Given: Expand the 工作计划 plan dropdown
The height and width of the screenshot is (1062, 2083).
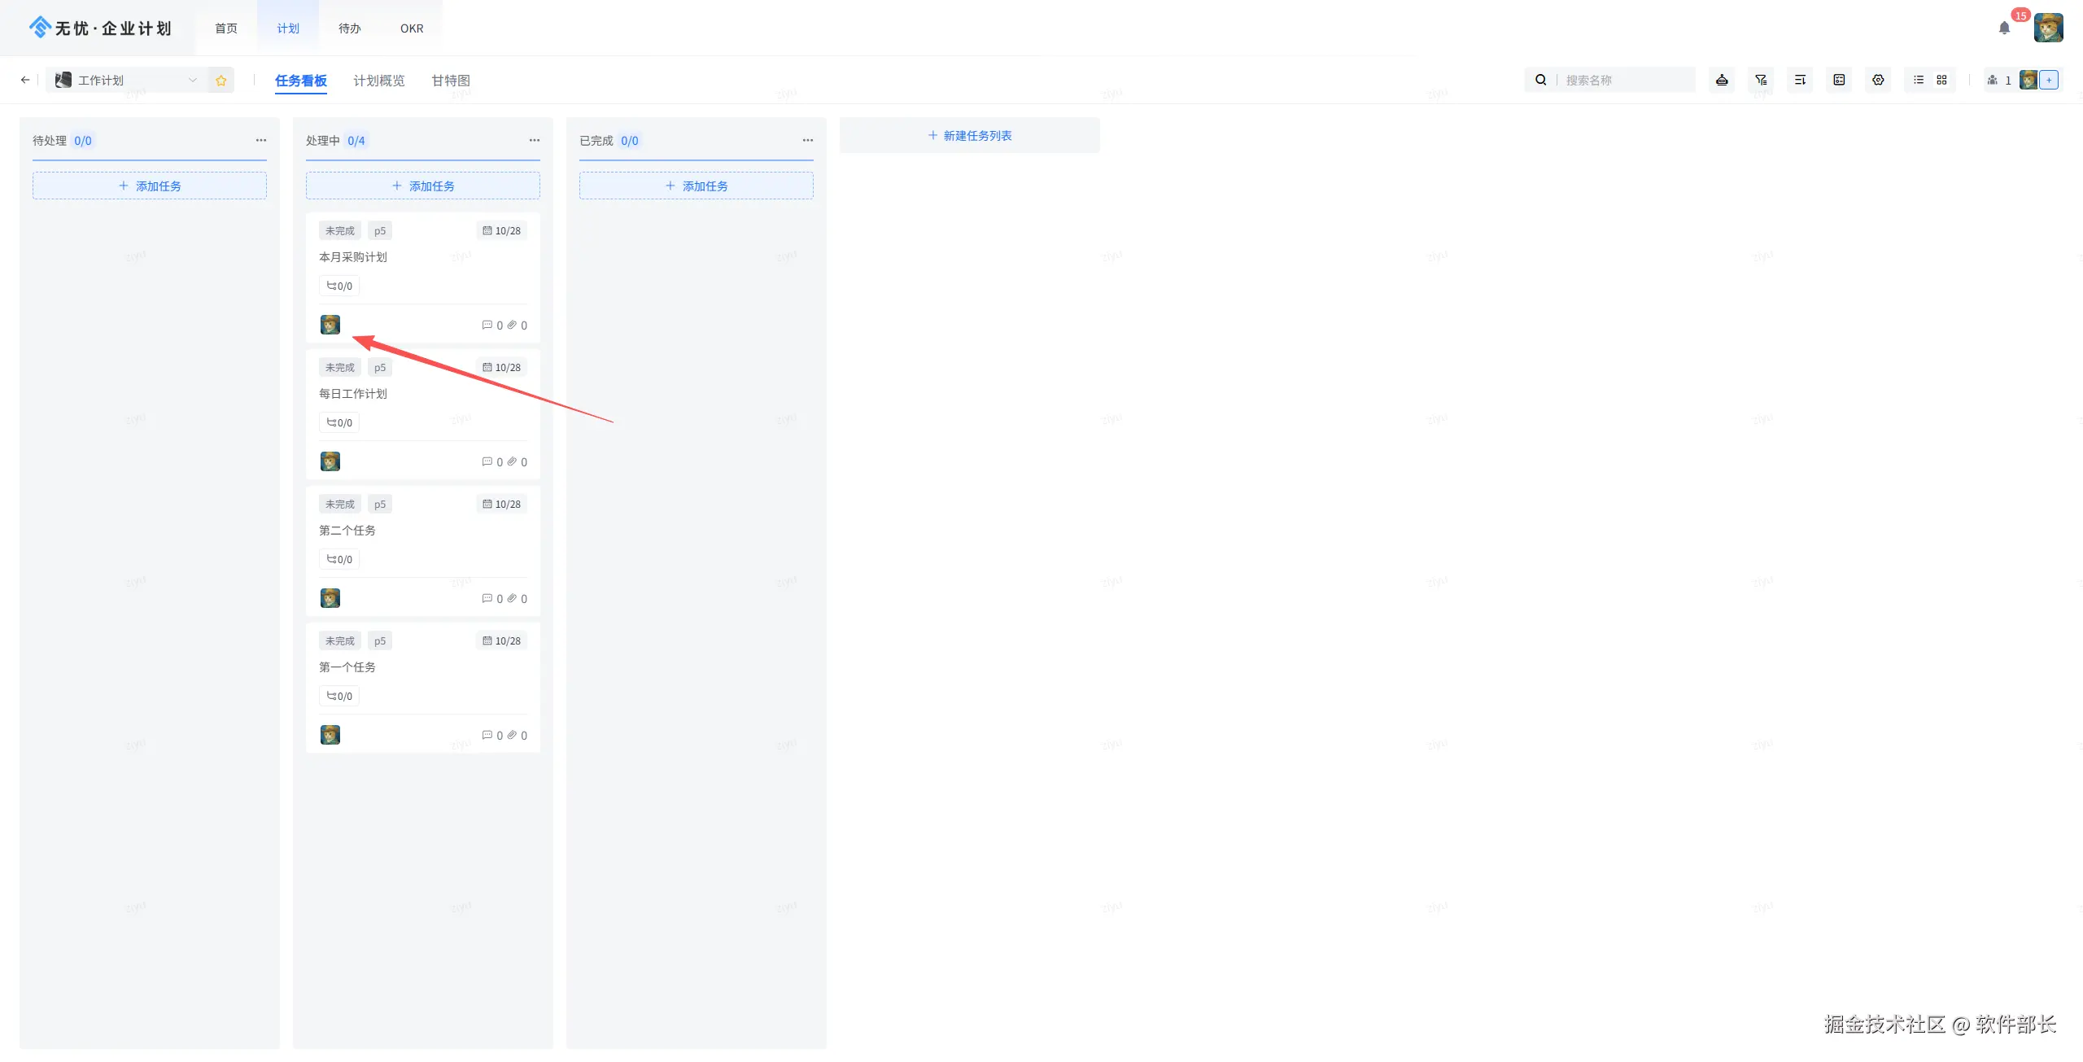Looking at the screenshot, I should pyautogui.click(x=193, y=80).
